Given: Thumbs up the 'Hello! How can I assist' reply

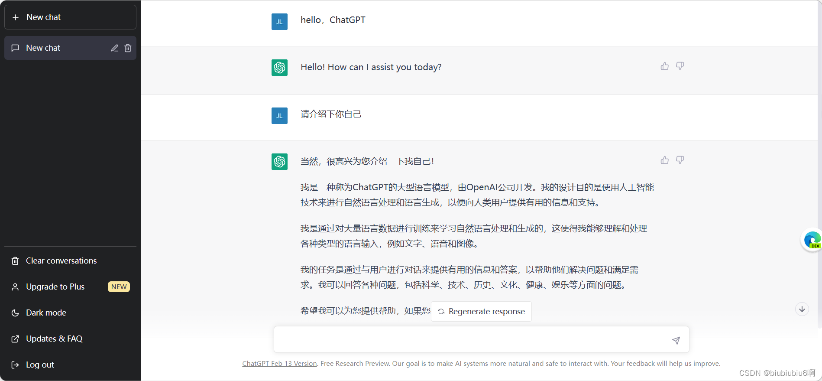Looking at the screenshot, I should [665, 66].
